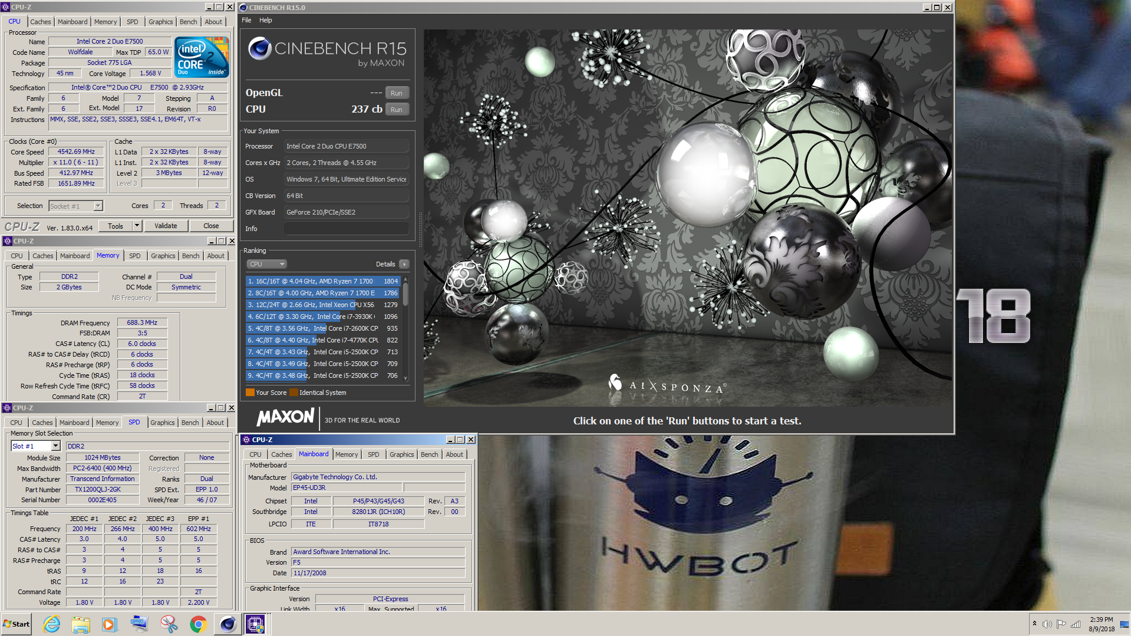This screenshot has height=636, width=1131.
Task: Click the Cinebench side panel splitter handle
Action: 420,229
